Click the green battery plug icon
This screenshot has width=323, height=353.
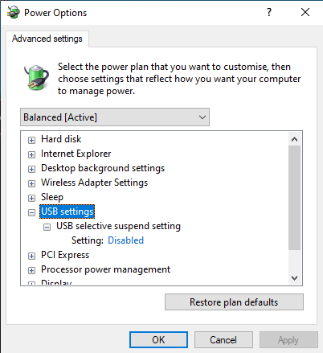coord(36,77)
